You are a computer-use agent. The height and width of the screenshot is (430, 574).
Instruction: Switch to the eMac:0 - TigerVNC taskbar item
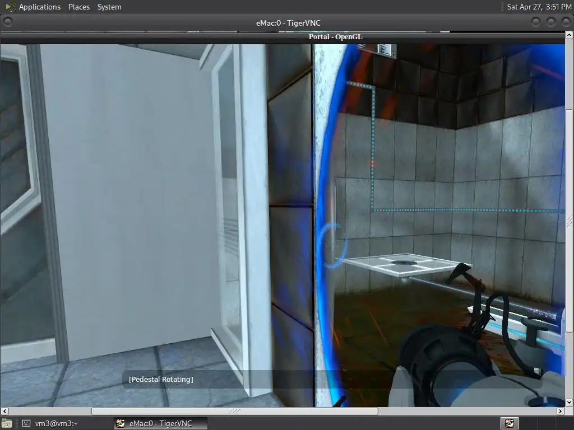coord(160,423)
